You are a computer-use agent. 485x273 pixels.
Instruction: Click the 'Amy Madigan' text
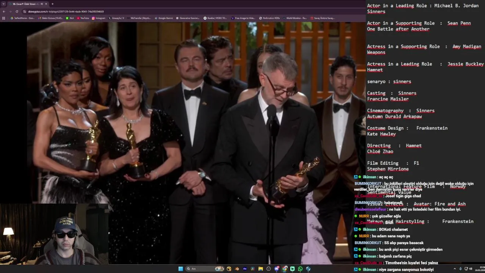point(467,47)
